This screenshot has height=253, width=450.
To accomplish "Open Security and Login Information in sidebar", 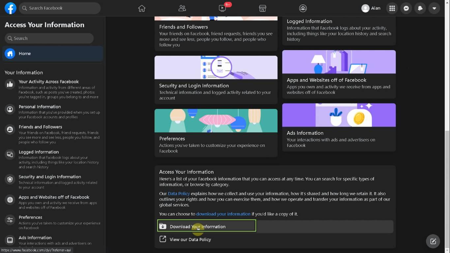I will click(x=53, y=182).
